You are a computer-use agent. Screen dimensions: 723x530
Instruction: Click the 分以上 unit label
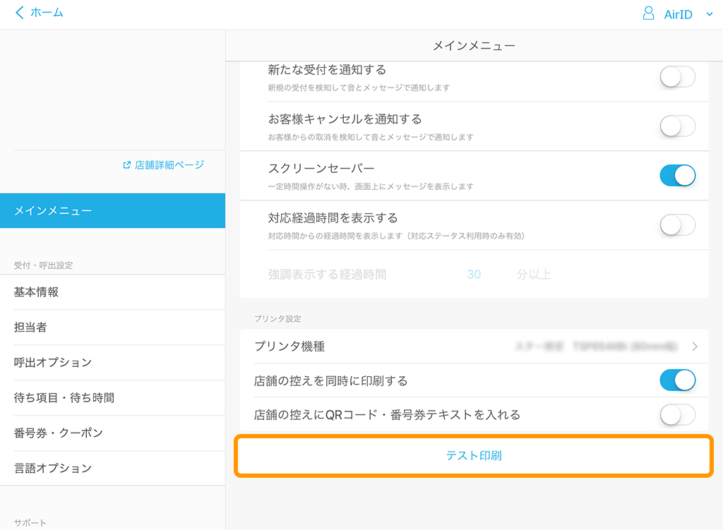[534, 275]
